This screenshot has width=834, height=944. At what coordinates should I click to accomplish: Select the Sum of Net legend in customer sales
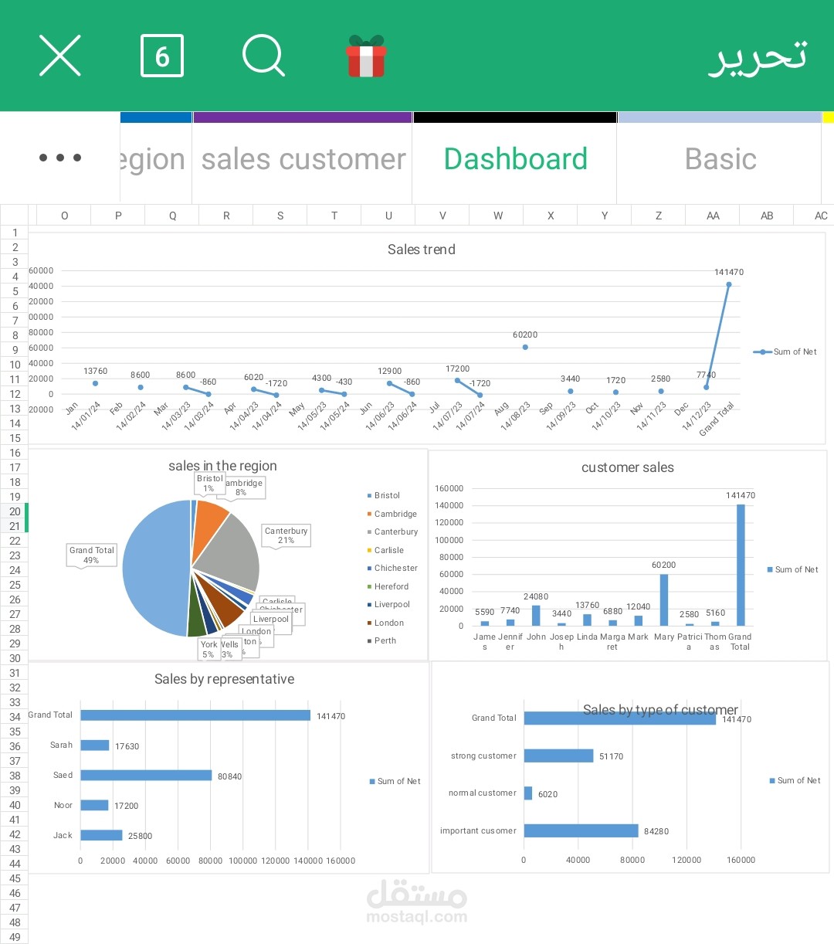coord(792,569)
